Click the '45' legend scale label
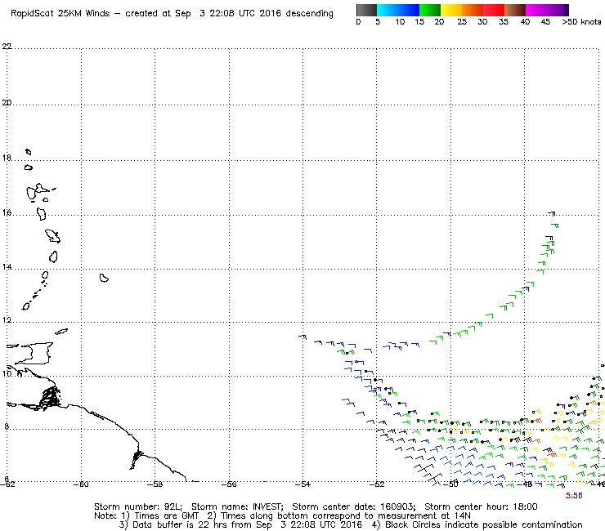This screenshot has height=531, width=605. coord(545,22)
